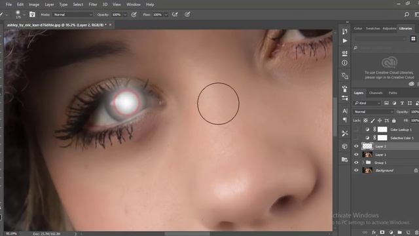Open the Brushes panel icon
The width and height of the screenshot is (419, 236).
coord(345,88)
